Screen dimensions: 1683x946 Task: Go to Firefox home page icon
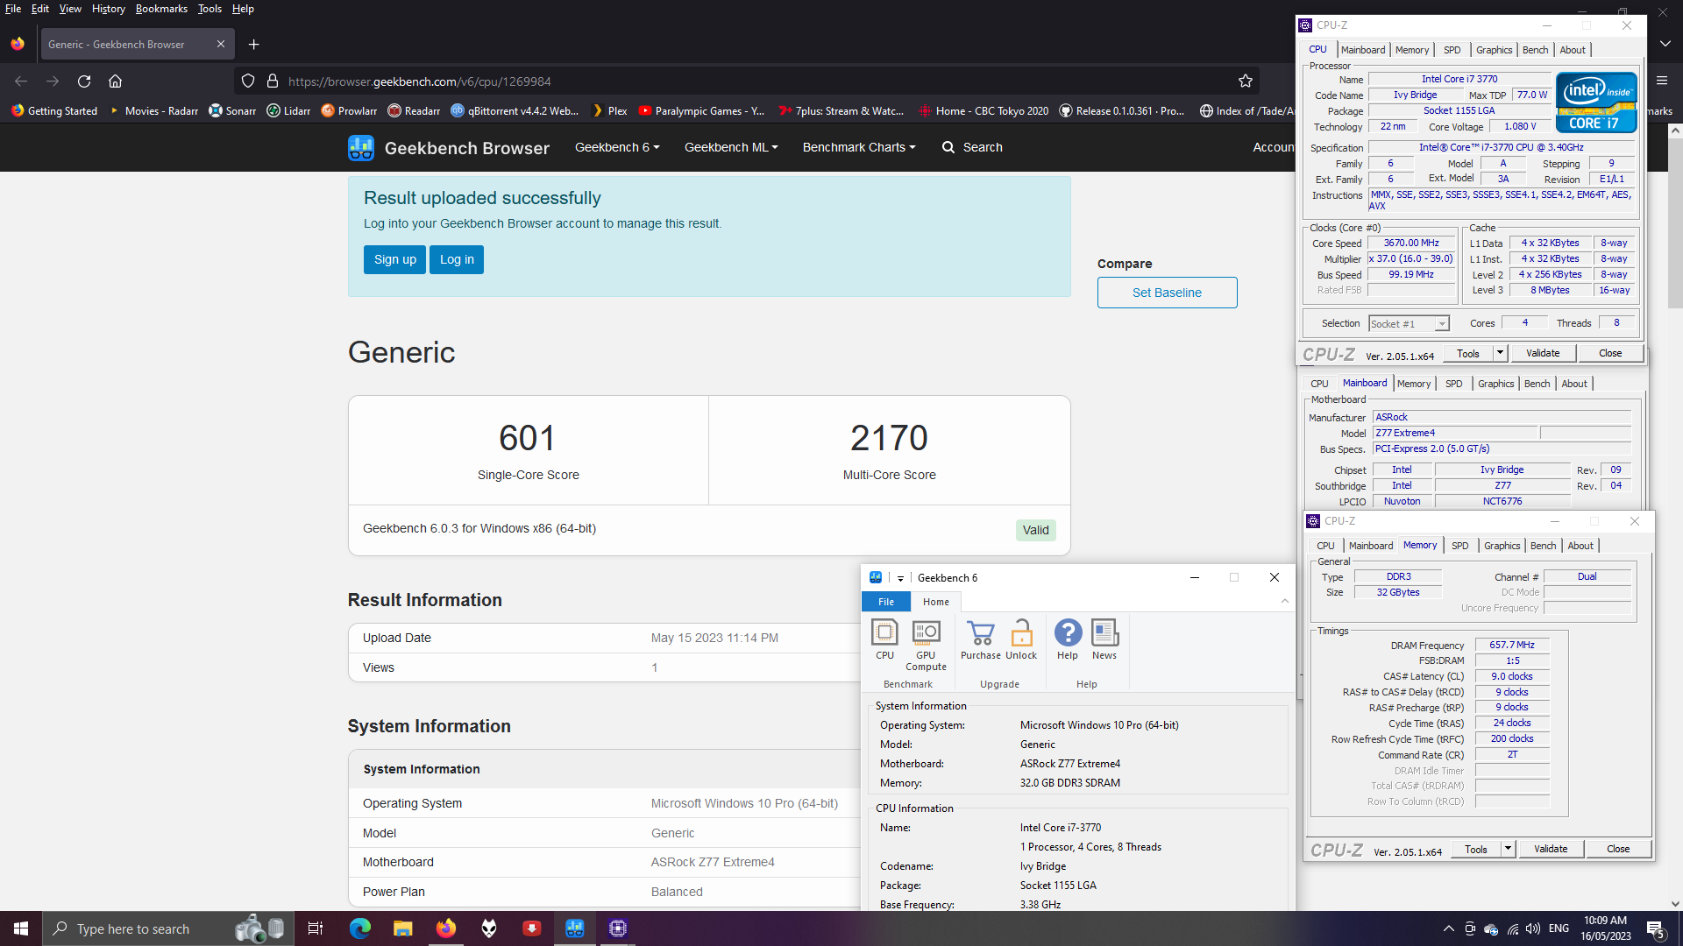click(x=115, y=81)
